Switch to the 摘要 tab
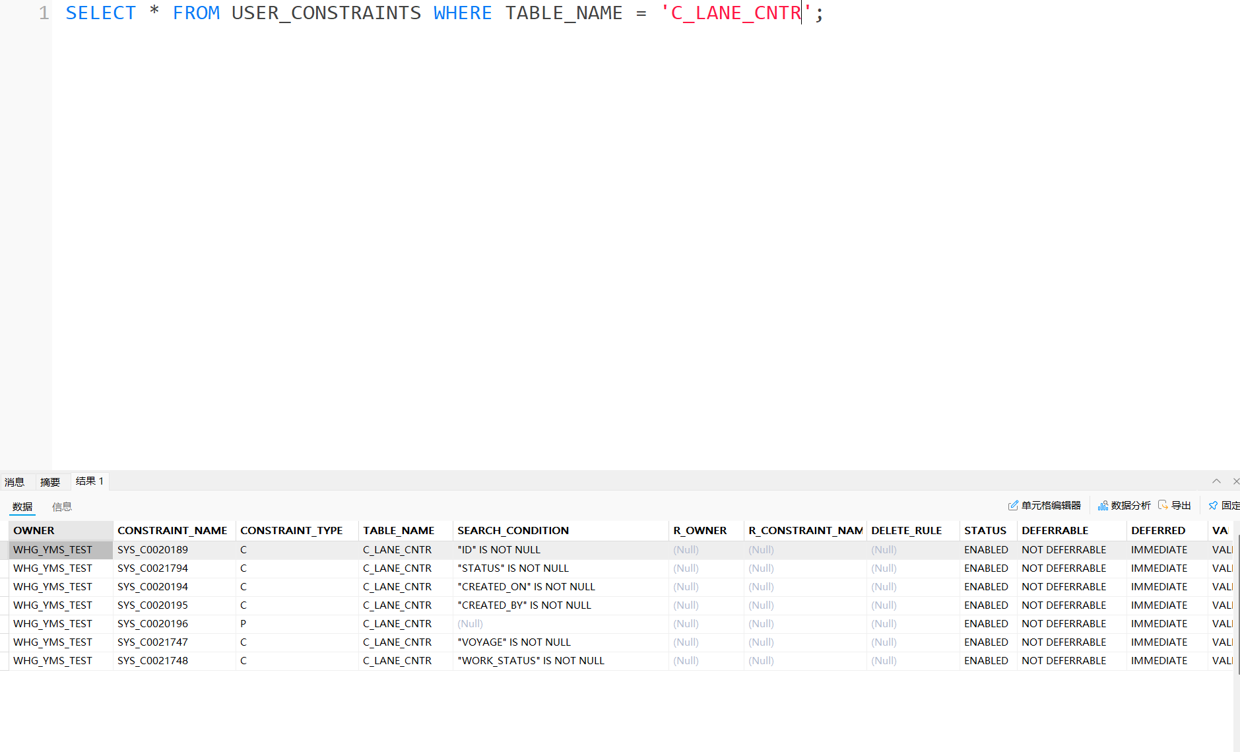 pos(50,482)
